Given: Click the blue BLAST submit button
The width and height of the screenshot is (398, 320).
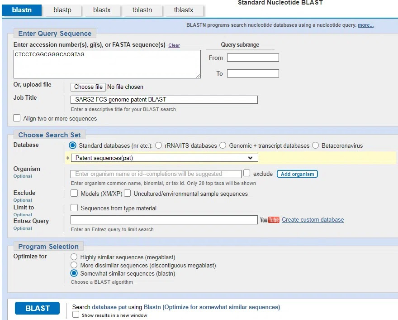Looking at the screenshot, I should [x=37, y=308].
